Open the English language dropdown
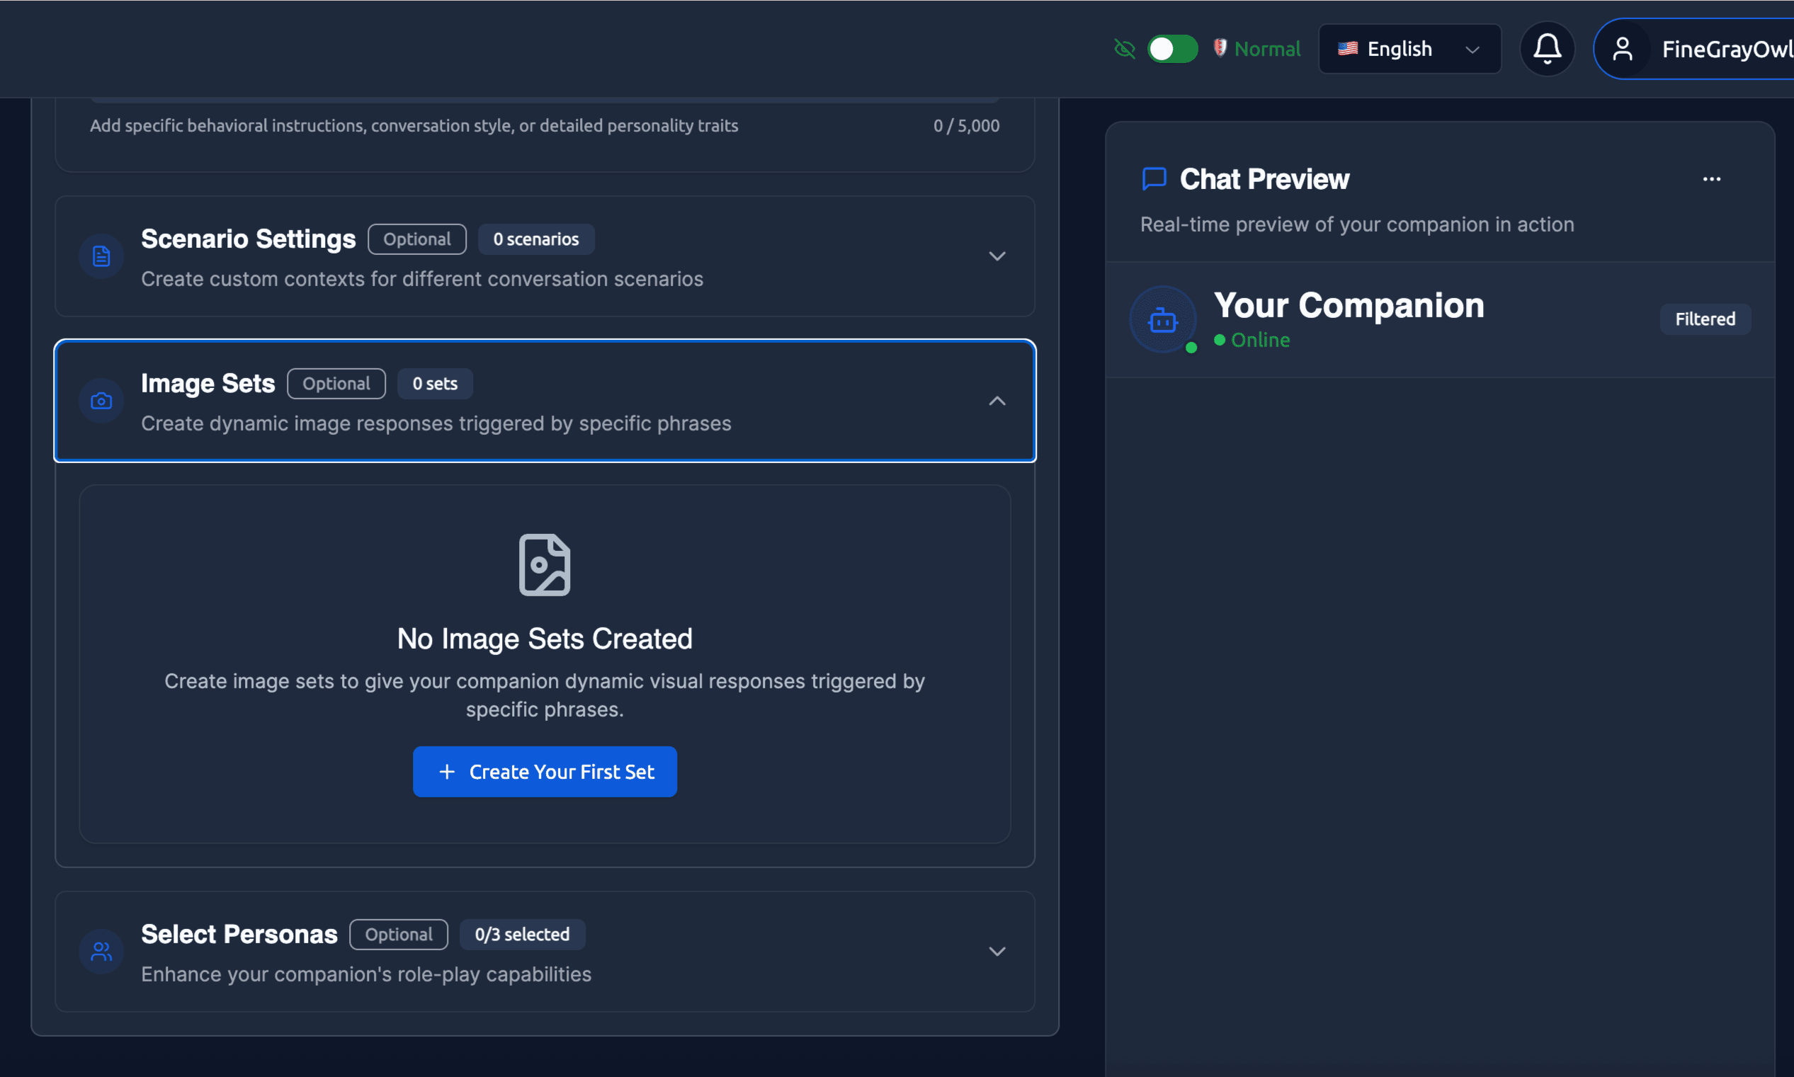 (x=1409, y=49)
